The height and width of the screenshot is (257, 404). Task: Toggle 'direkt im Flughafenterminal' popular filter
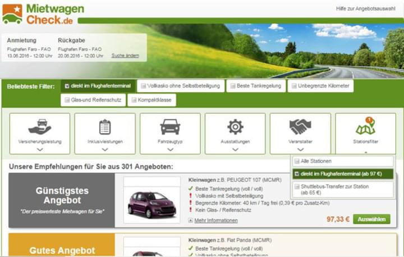pyautogui.click(x=98, y=86)
